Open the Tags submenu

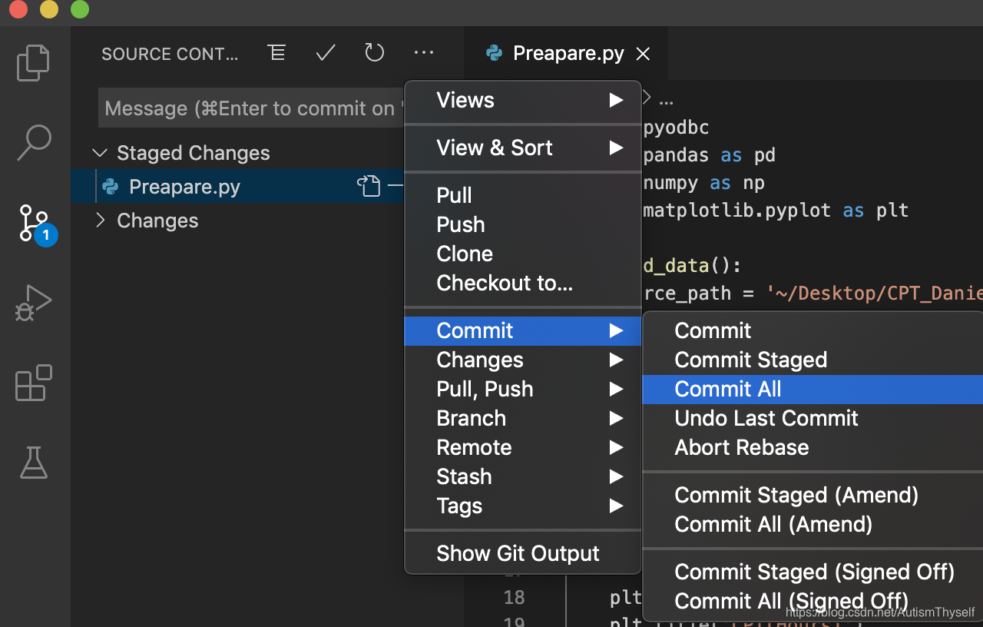point(523,506)
